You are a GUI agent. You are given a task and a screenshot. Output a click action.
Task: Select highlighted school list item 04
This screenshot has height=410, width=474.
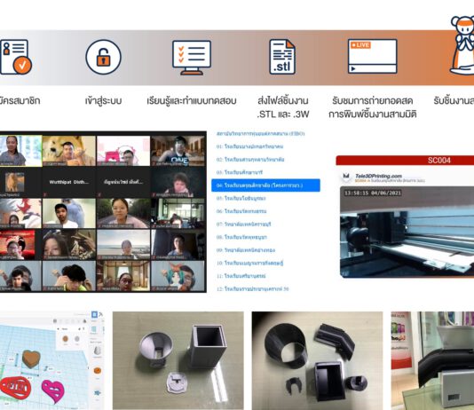click(265, 185)
